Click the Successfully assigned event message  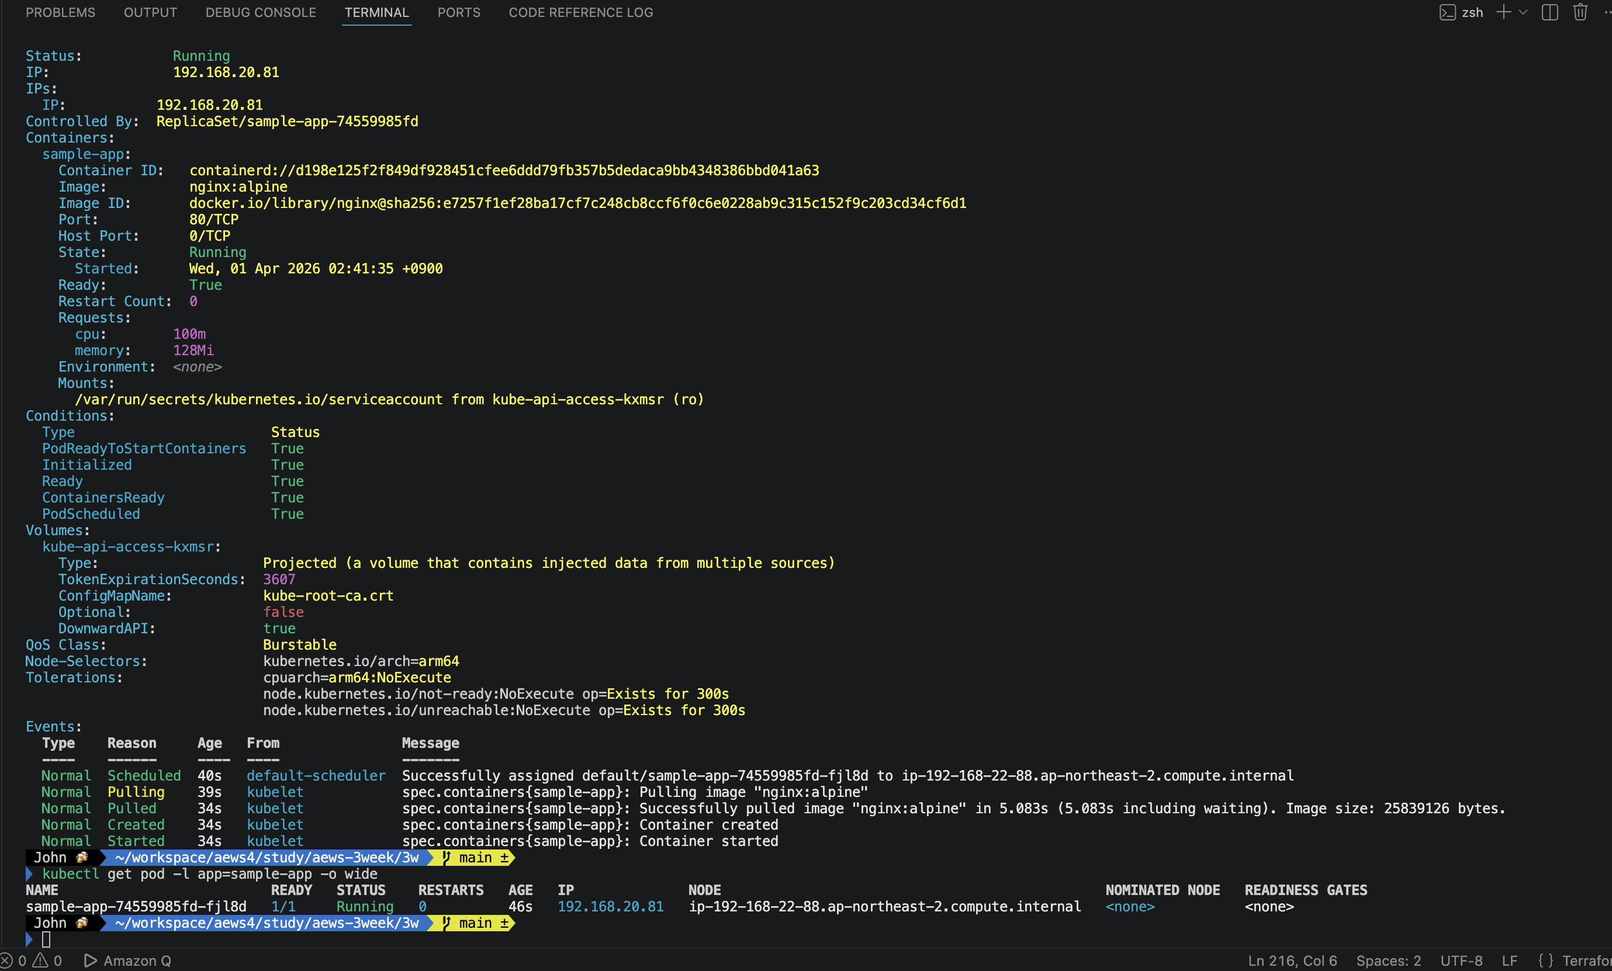tap(848, 775)
